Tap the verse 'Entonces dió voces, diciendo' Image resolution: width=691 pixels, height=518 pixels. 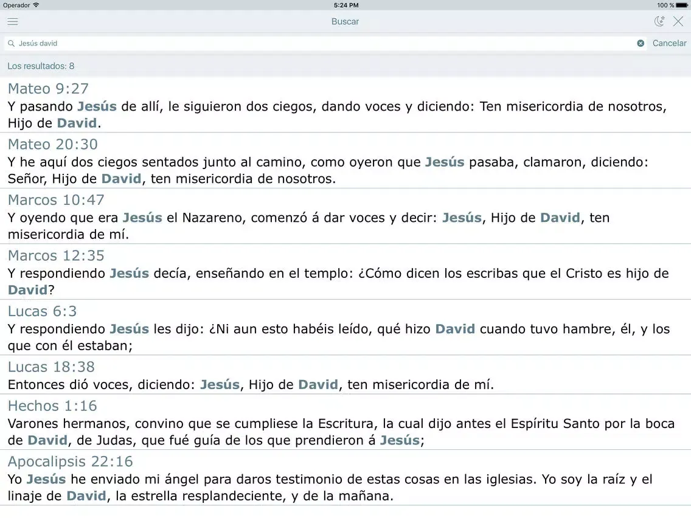tap(102, 384)
